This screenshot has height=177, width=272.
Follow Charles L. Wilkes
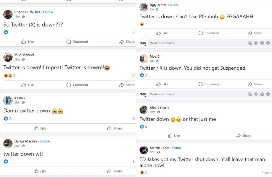click(48, 12)
